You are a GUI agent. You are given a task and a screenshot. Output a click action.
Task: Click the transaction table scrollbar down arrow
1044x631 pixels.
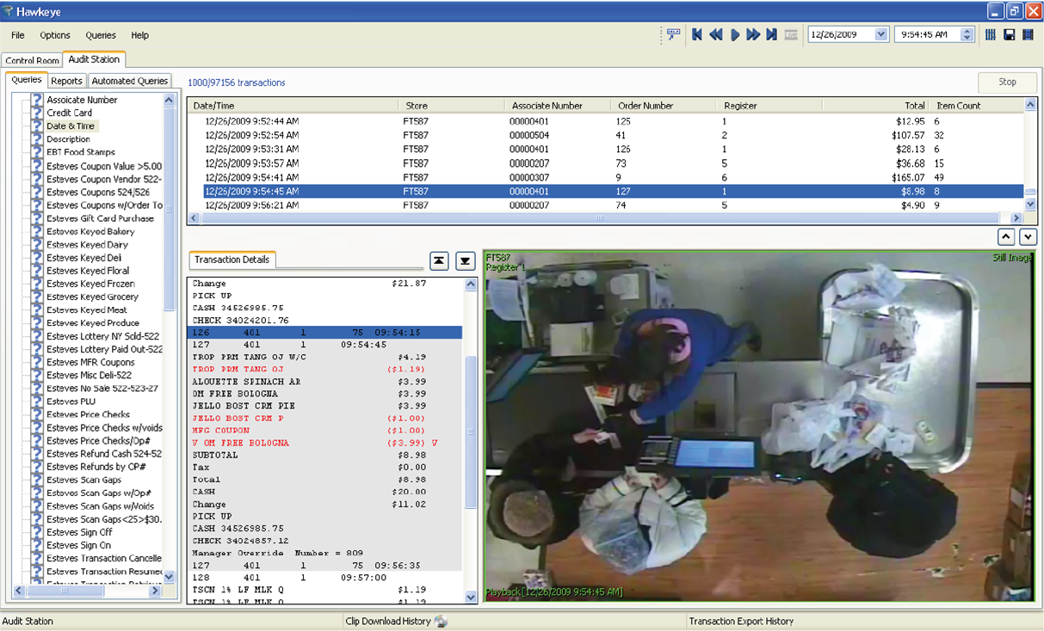1031,205
